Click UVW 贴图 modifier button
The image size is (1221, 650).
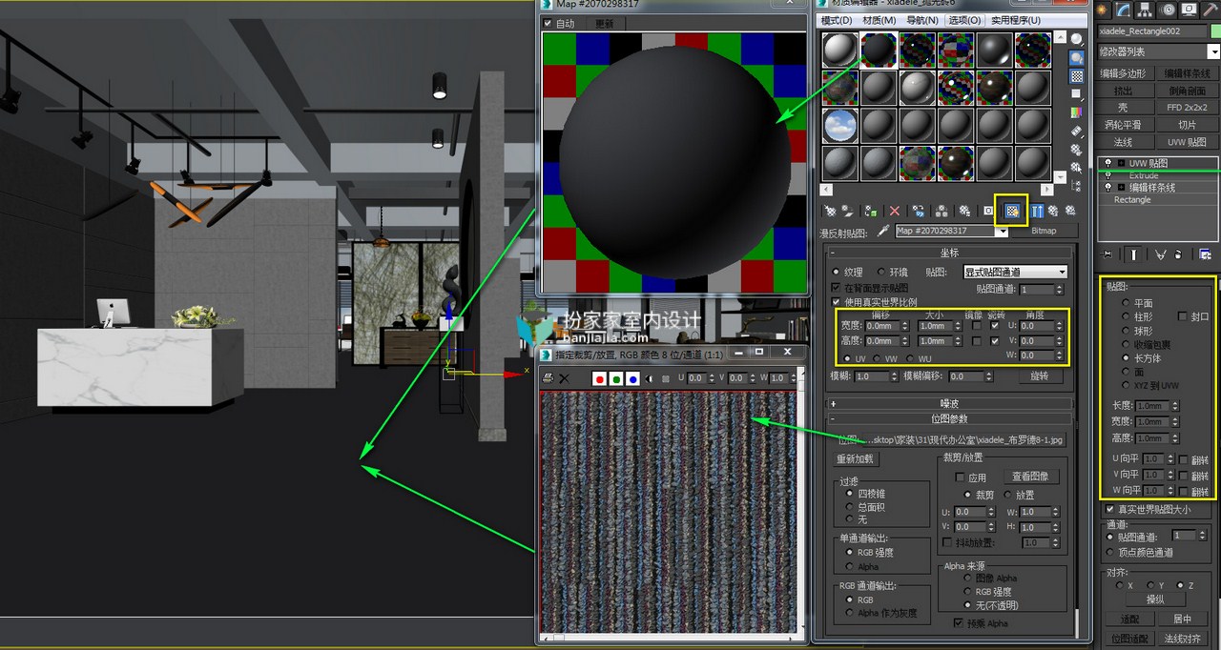1187,142
